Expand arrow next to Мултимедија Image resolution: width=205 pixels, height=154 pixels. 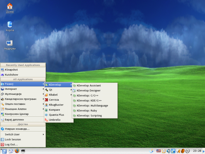coord(43,94)
